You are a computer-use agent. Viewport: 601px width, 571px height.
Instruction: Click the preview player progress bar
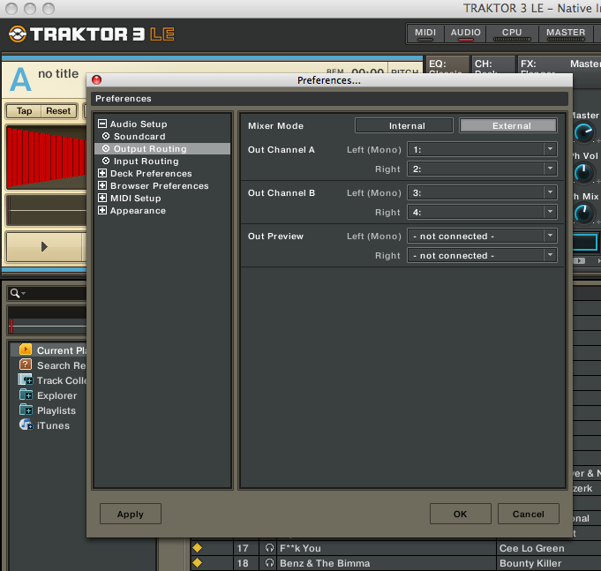coord(48,327)
